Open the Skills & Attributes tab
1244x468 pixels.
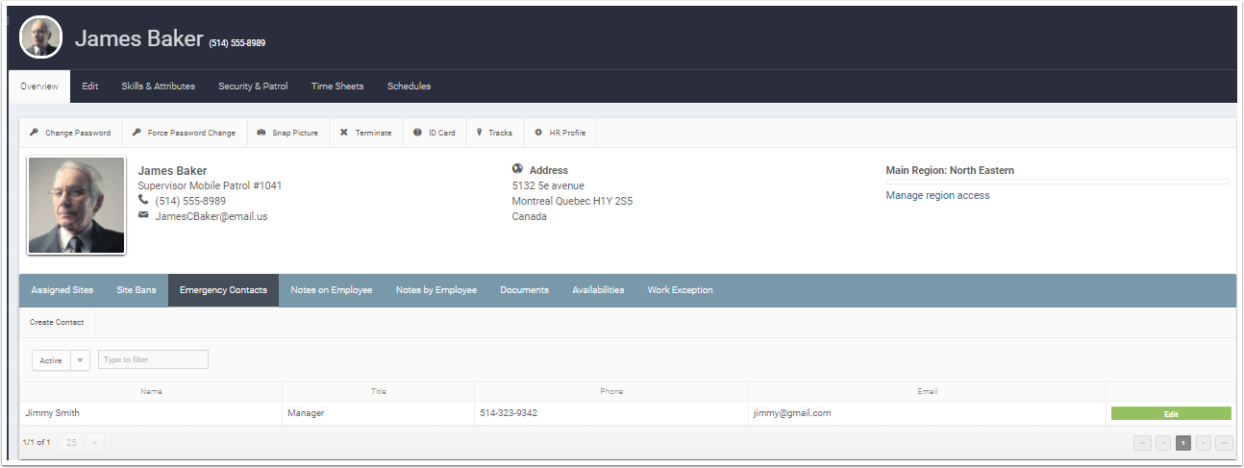point(159,86)
